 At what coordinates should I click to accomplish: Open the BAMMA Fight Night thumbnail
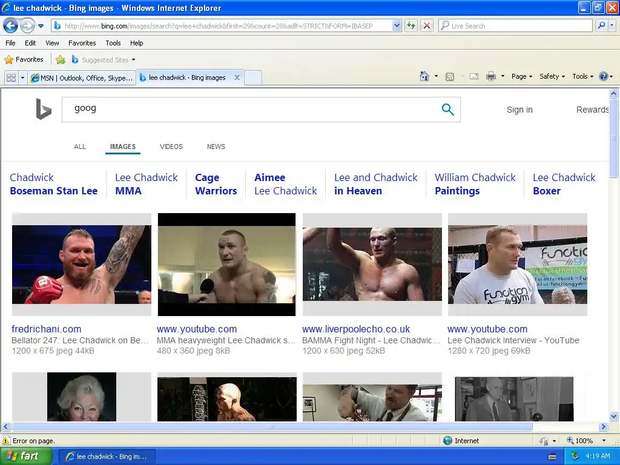[372, 265]
